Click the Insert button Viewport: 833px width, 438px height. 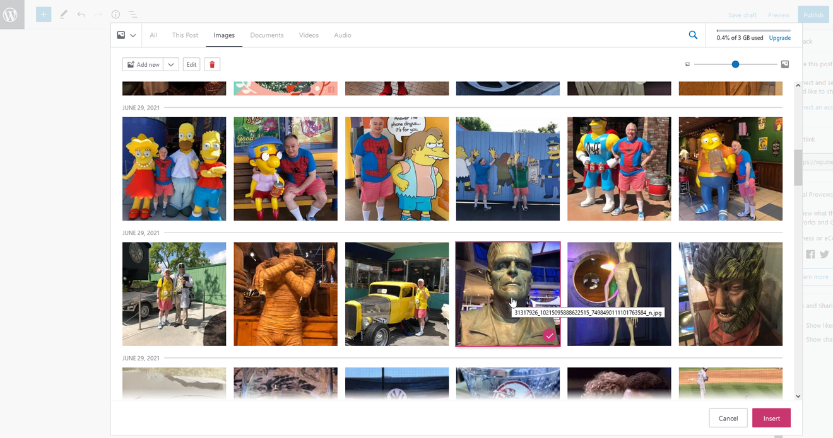[x=772, y=418]
